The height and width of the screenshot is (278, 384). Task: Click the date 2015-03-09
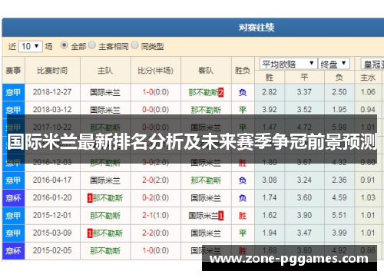pyautogui.click(x=52, y=233)
